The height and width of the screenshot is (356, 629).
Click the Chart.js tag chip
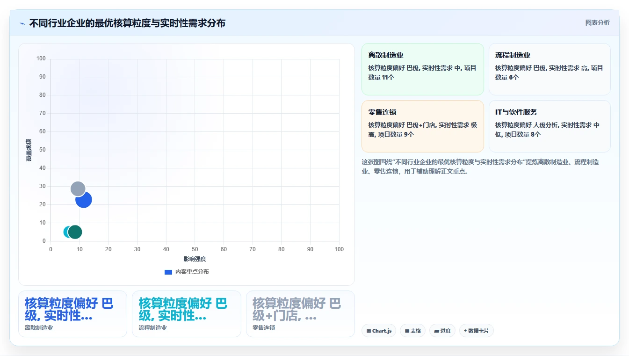[x=379, y=331]
